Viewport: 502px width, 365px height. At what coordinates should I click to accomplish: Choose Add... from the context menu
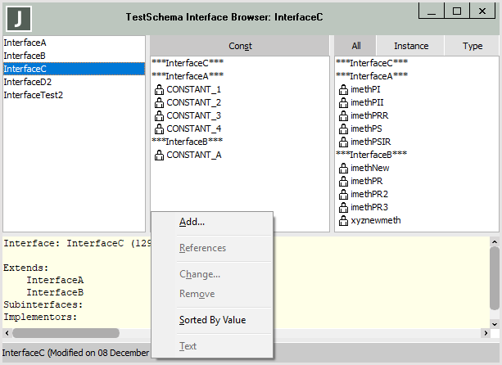tap(192, 222)
